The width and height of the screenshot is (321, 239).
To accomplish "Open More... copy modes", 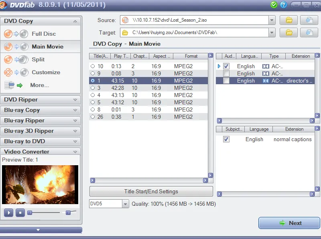I will 39,85.
